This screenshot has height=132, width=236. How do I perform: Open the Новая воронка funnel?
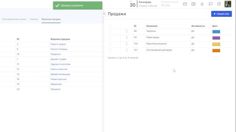(58, 79)
